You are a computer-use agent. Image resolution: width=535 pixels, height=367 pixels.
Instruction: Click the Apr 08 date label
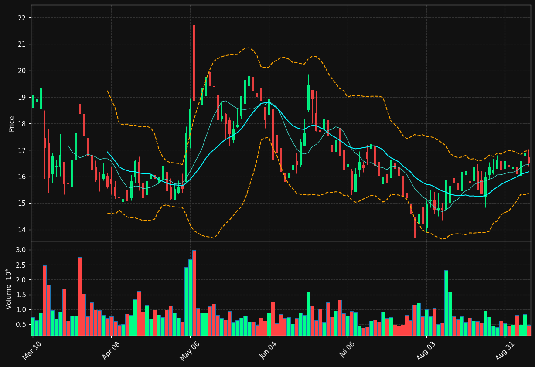point(111,350)
